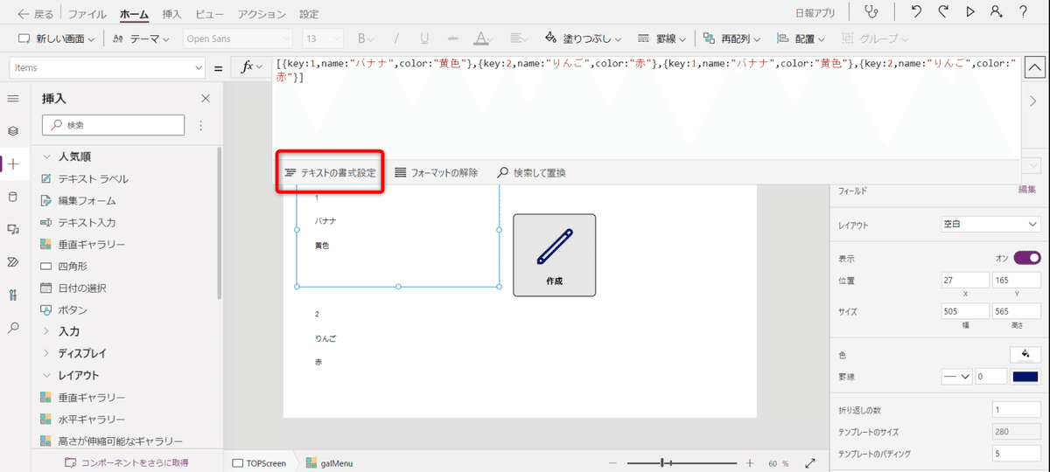This screenshot has width=1050, height=472.
Task: Select the ホーム tab
Action: tap(135, 15)
